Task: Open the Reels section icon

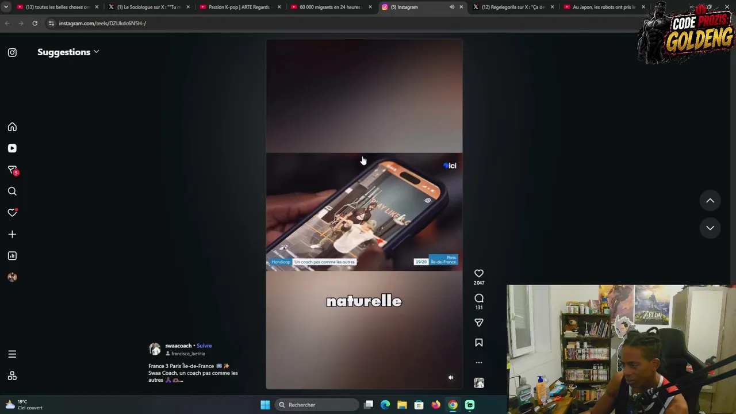Action: coord(12,148)
